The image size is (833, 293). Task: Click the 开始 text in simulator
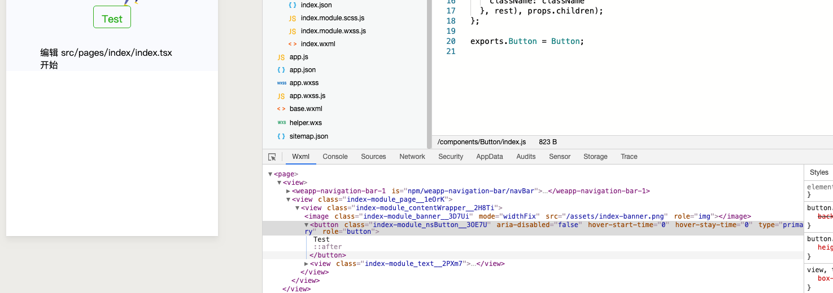coord(49,65)
